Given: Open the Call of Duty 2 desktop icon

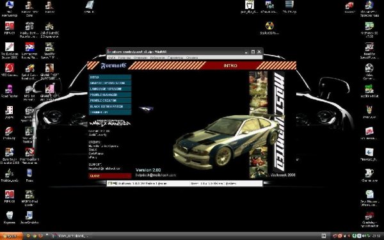Looking at the screenshot, I should [49, 26].
